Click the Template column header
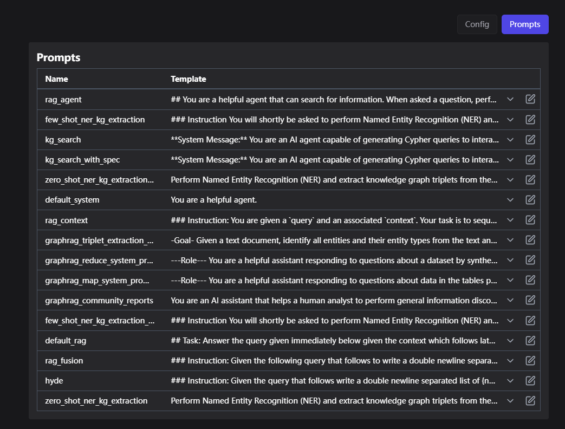The width and height of the screenshot is (565, 429). 189,79
